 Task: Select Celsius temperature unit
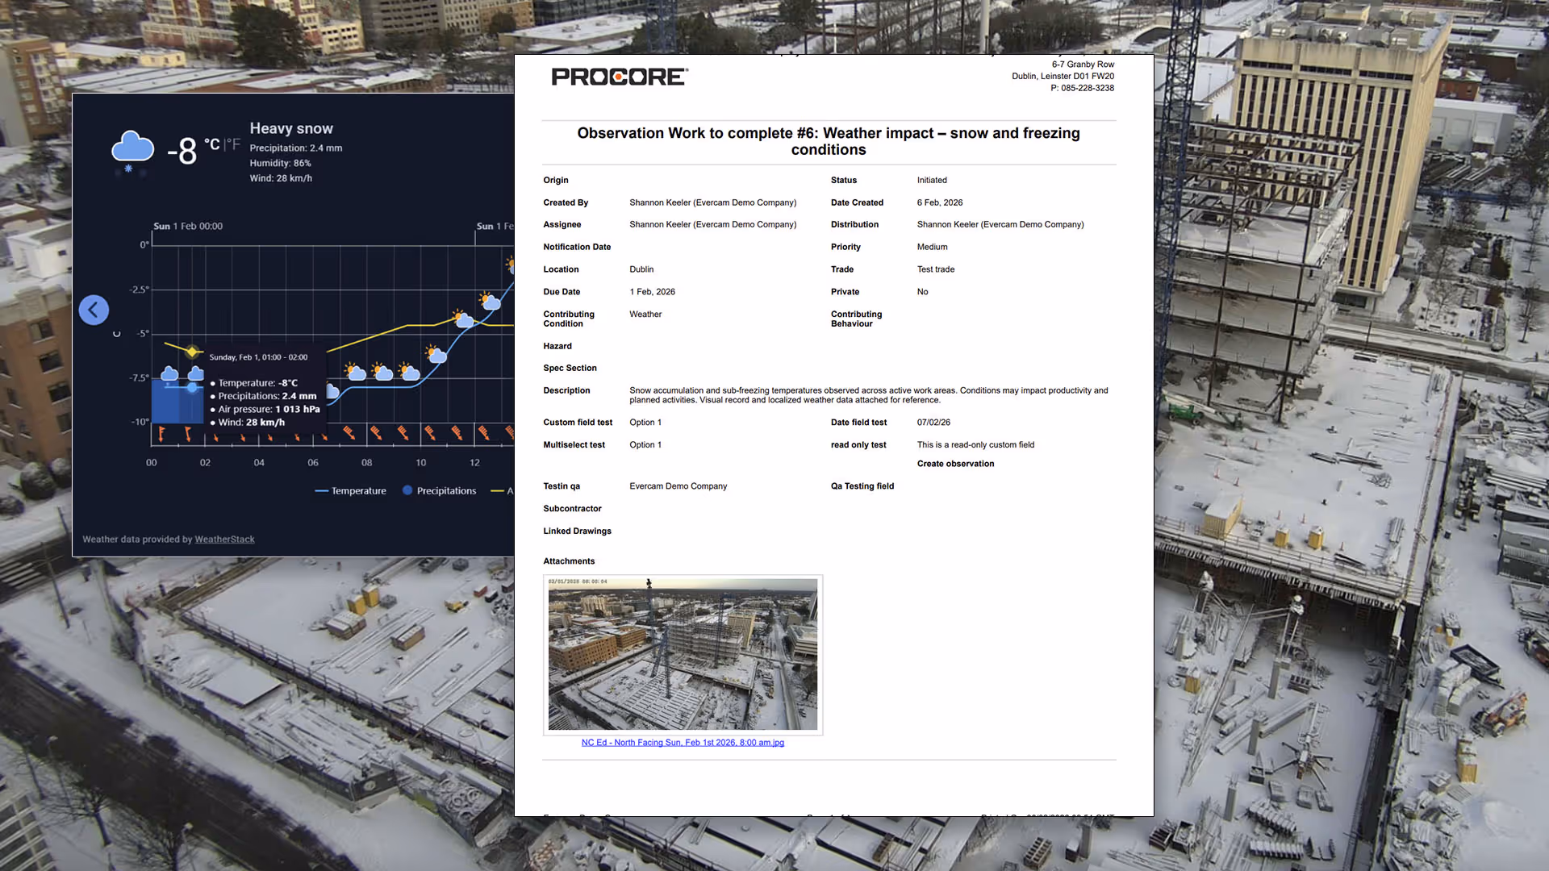coord(212,144)
